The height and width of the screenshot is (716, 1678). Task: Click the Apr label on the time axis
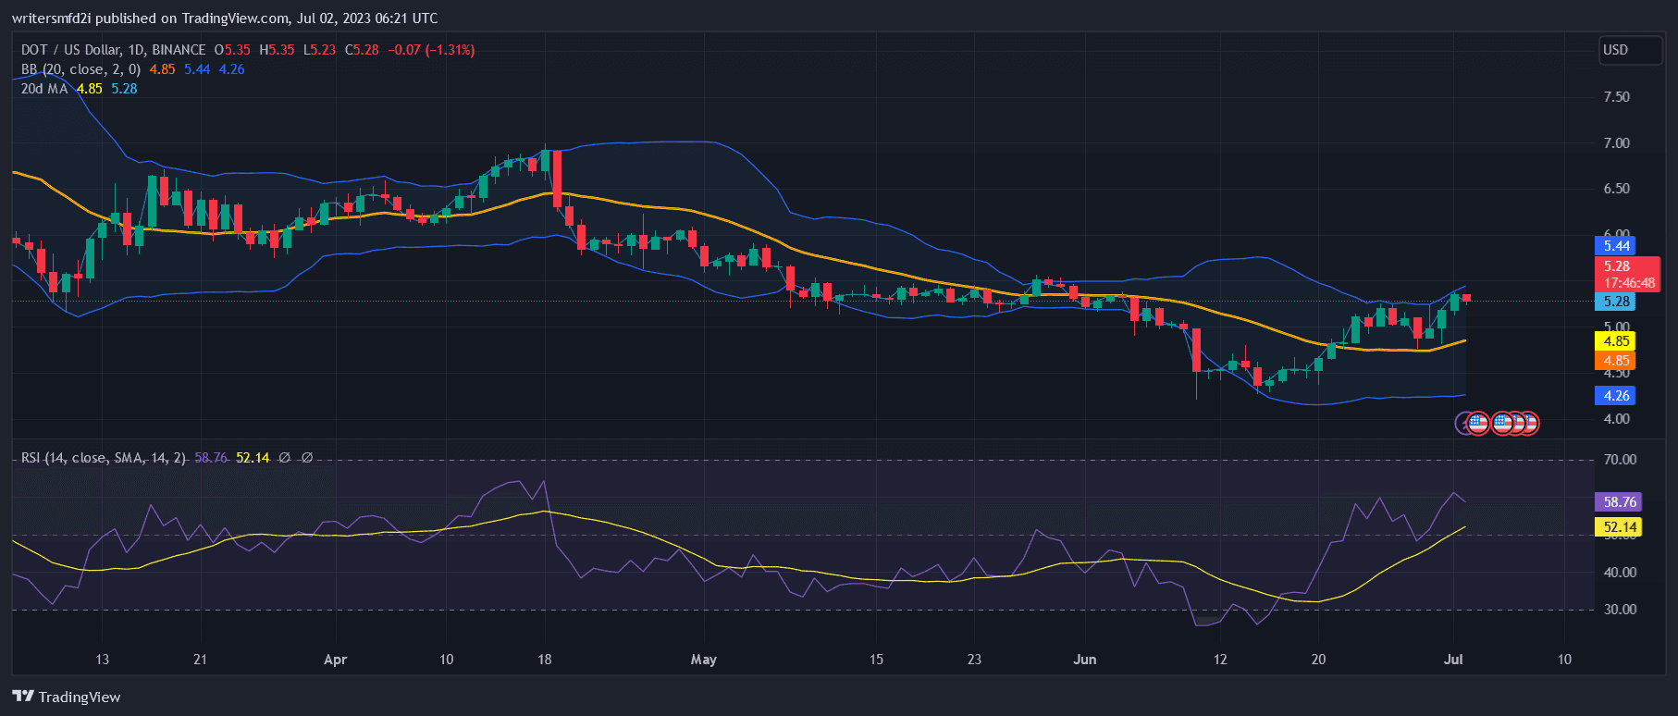point(335,660)
